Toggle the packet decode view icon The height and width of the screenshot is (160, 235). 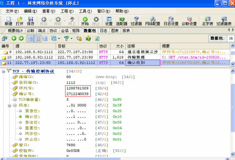(38, 39)
